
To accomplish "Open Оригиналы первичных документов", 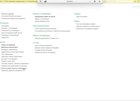I will (12, 71).
